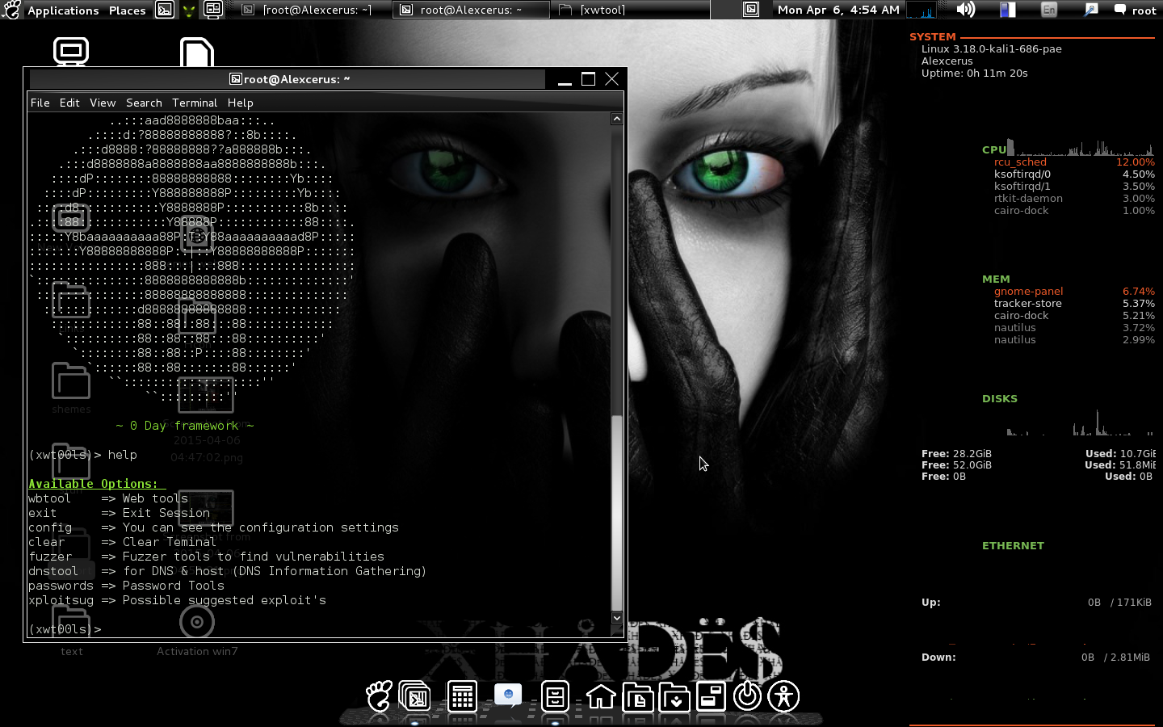Click the 'text' desktop folder label
Screen dimensions: 1163x727
point(72,651)
